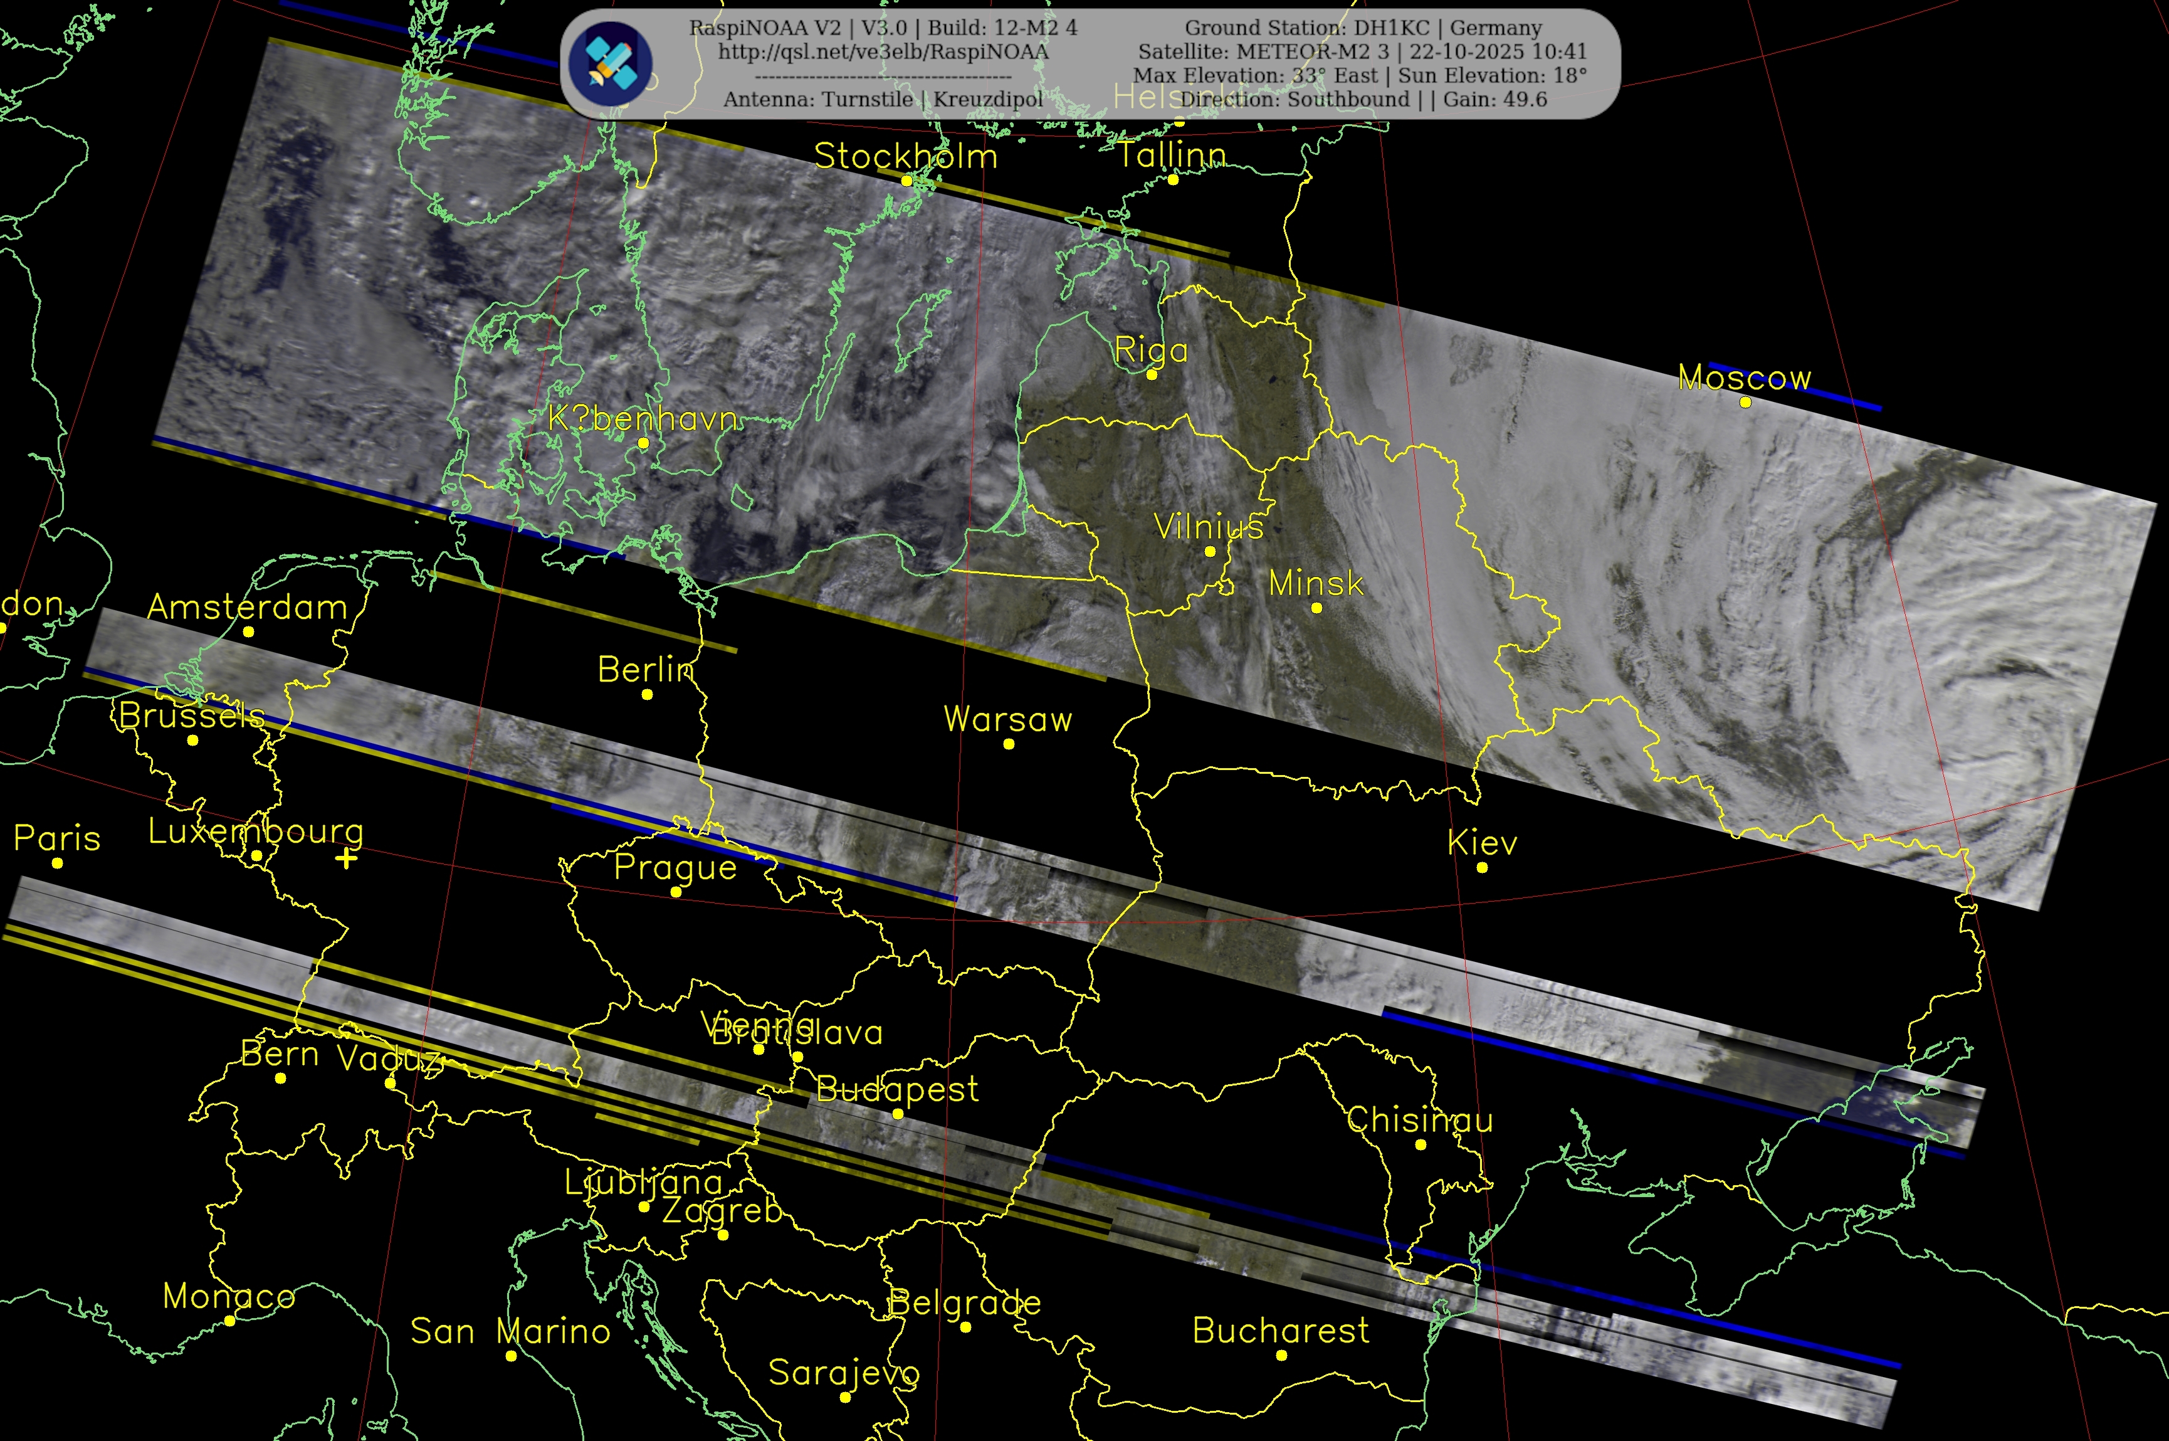Click the Tallinn city dot marker
The image size is (2169, 1441).
pyautogui.click(x=1173, y=180)
